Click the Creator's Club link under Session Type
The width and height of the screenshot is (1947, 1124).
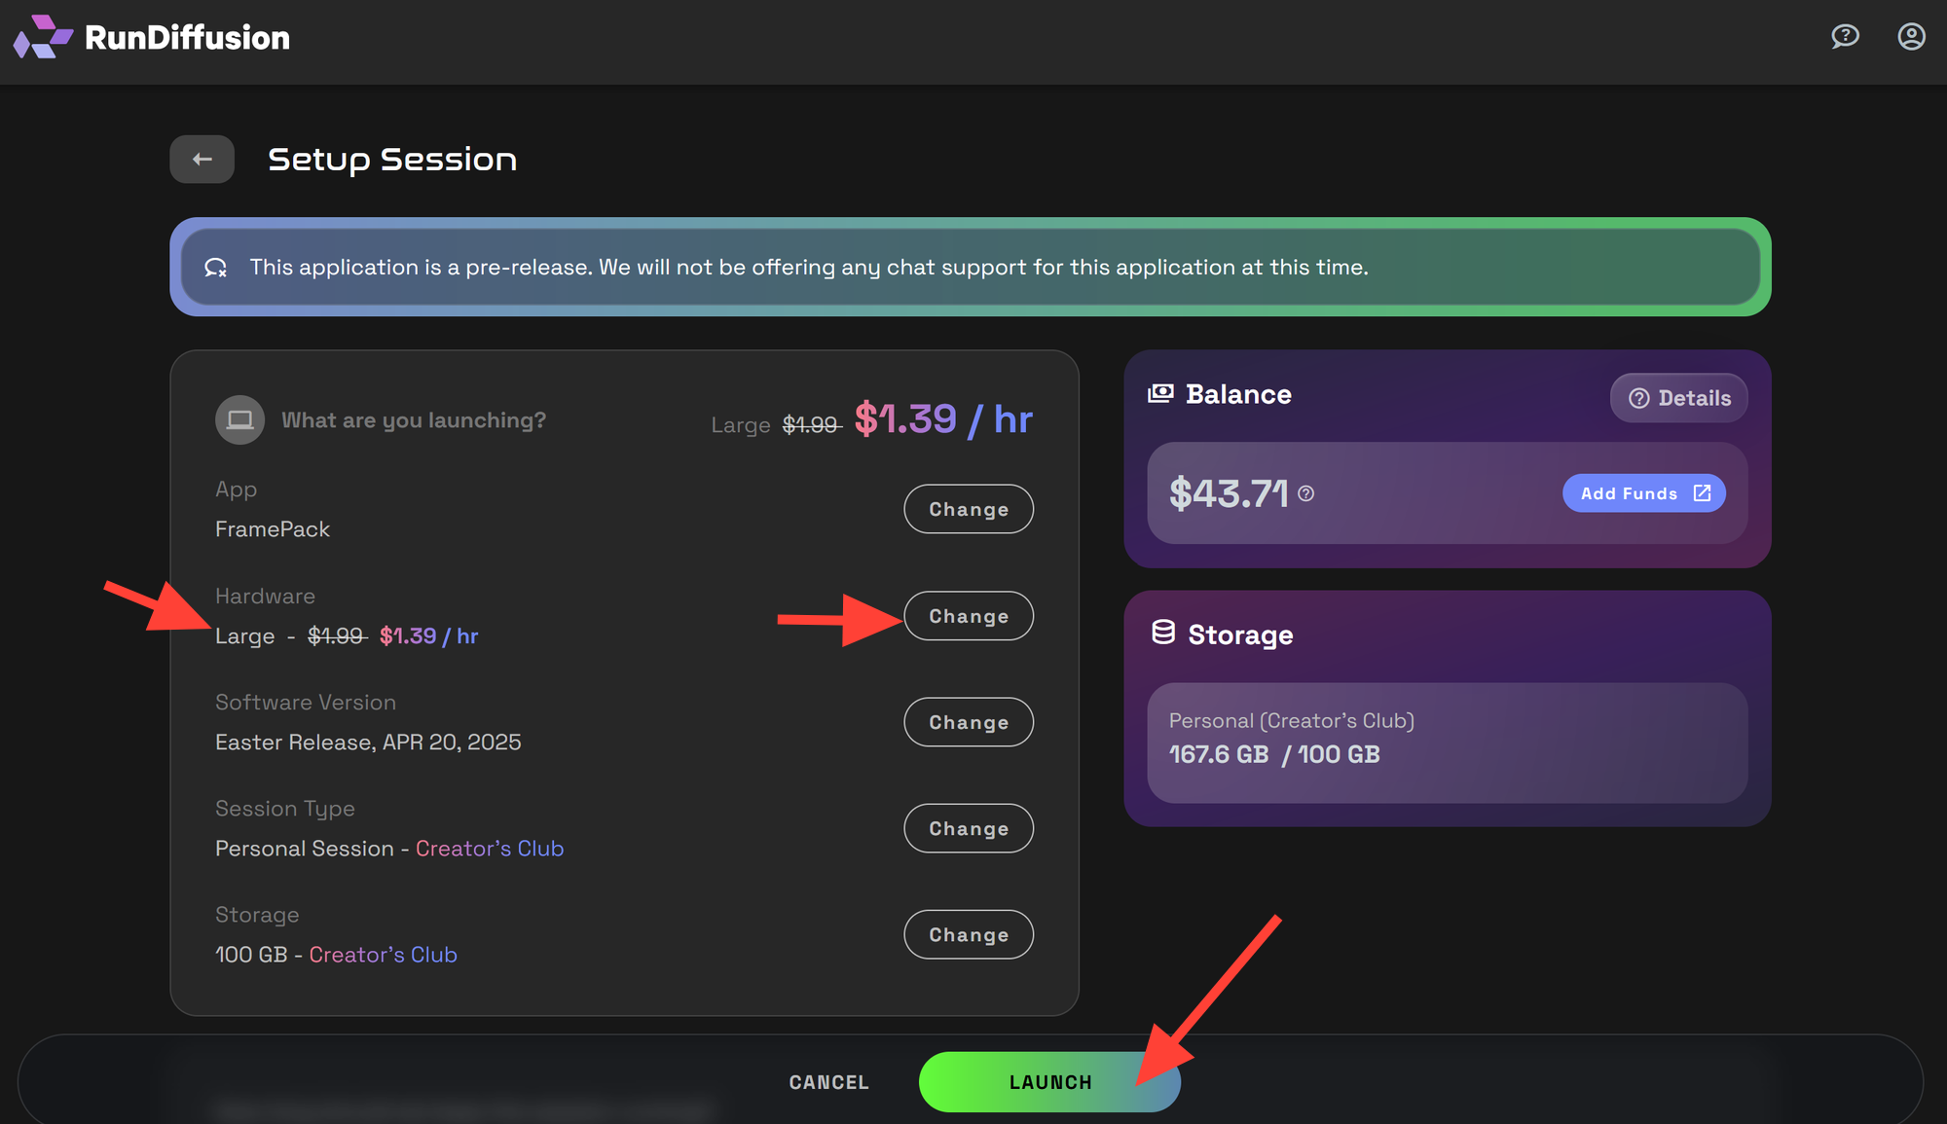(x=490, y=849)
